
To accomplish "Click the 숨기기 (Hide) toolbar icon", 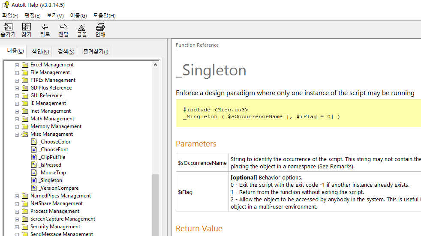I will click(8, 27).
